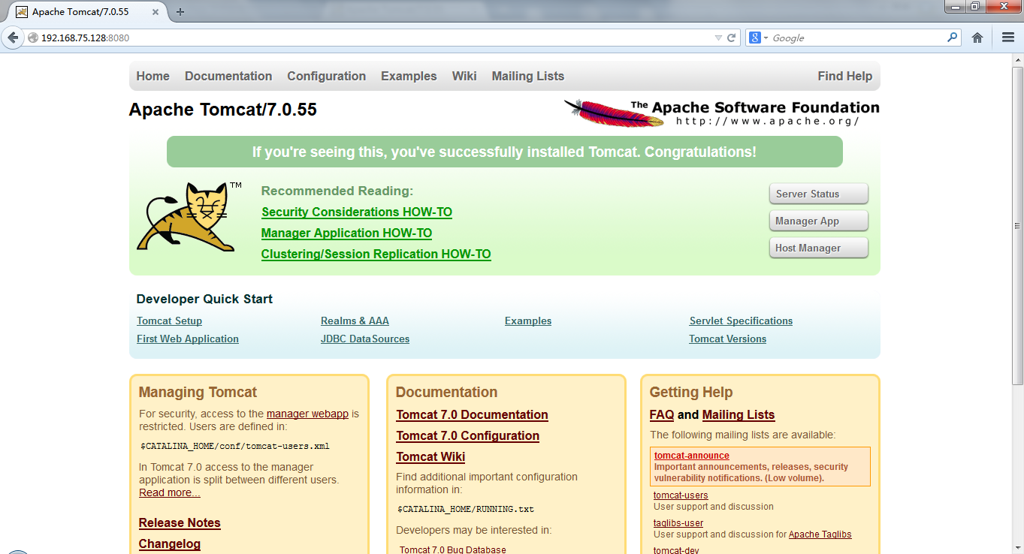Open the tomcat-announce mailing list link
This screenshot has width=1024, height=554.
click(x=691, y=456)
